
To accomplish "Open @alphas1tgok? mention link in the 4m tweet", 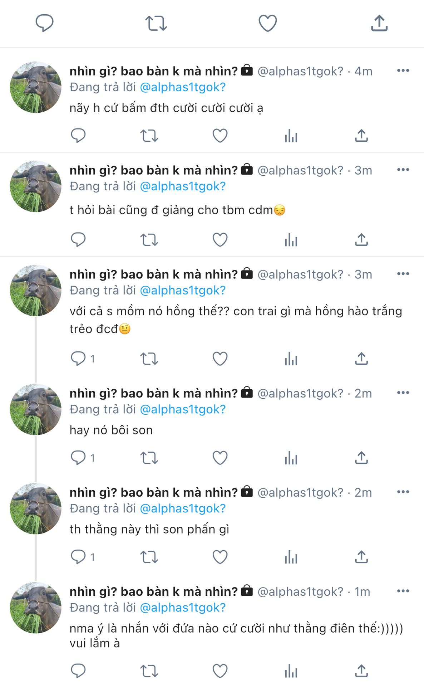I will coord(183,87).
